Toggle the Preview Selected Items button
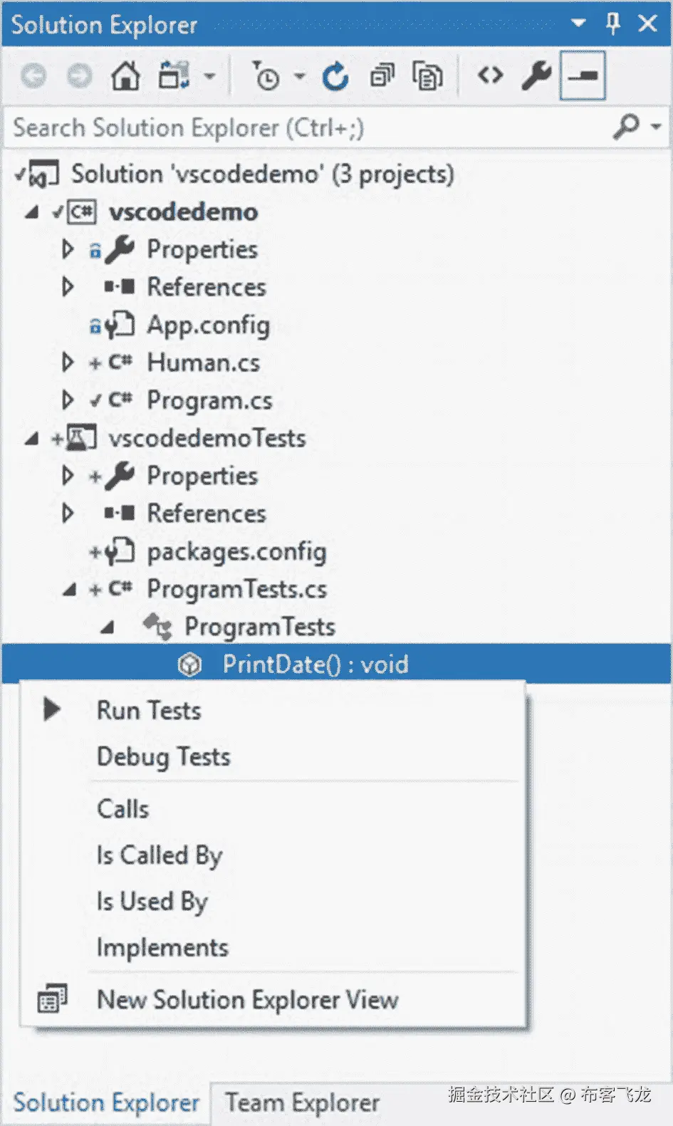This screenshot has height=1126, width=673. (x=583, y=75)
